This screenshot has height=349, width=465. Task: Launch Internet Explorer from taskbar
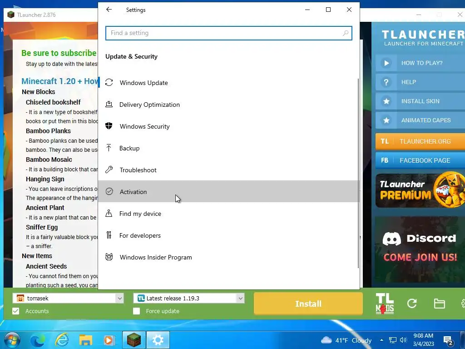click(62, 340)
